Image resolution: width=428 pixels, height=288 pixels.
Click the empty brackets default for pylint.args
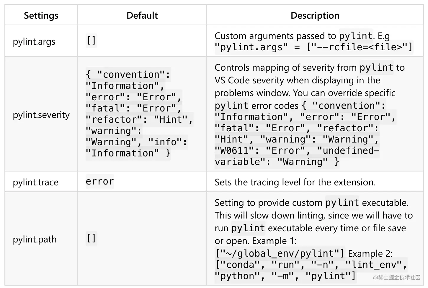[x=91, y=40]
